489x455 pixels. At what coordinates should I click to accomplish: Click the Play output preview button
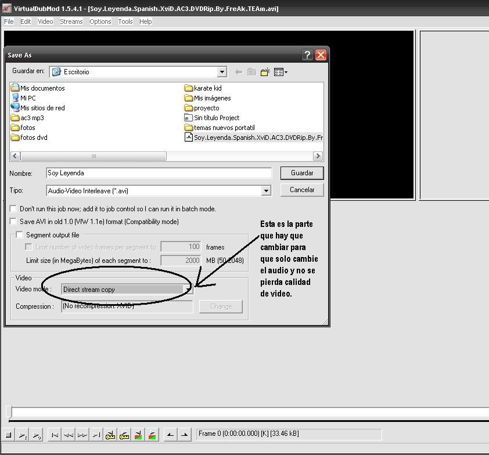[x=37, y=435]
